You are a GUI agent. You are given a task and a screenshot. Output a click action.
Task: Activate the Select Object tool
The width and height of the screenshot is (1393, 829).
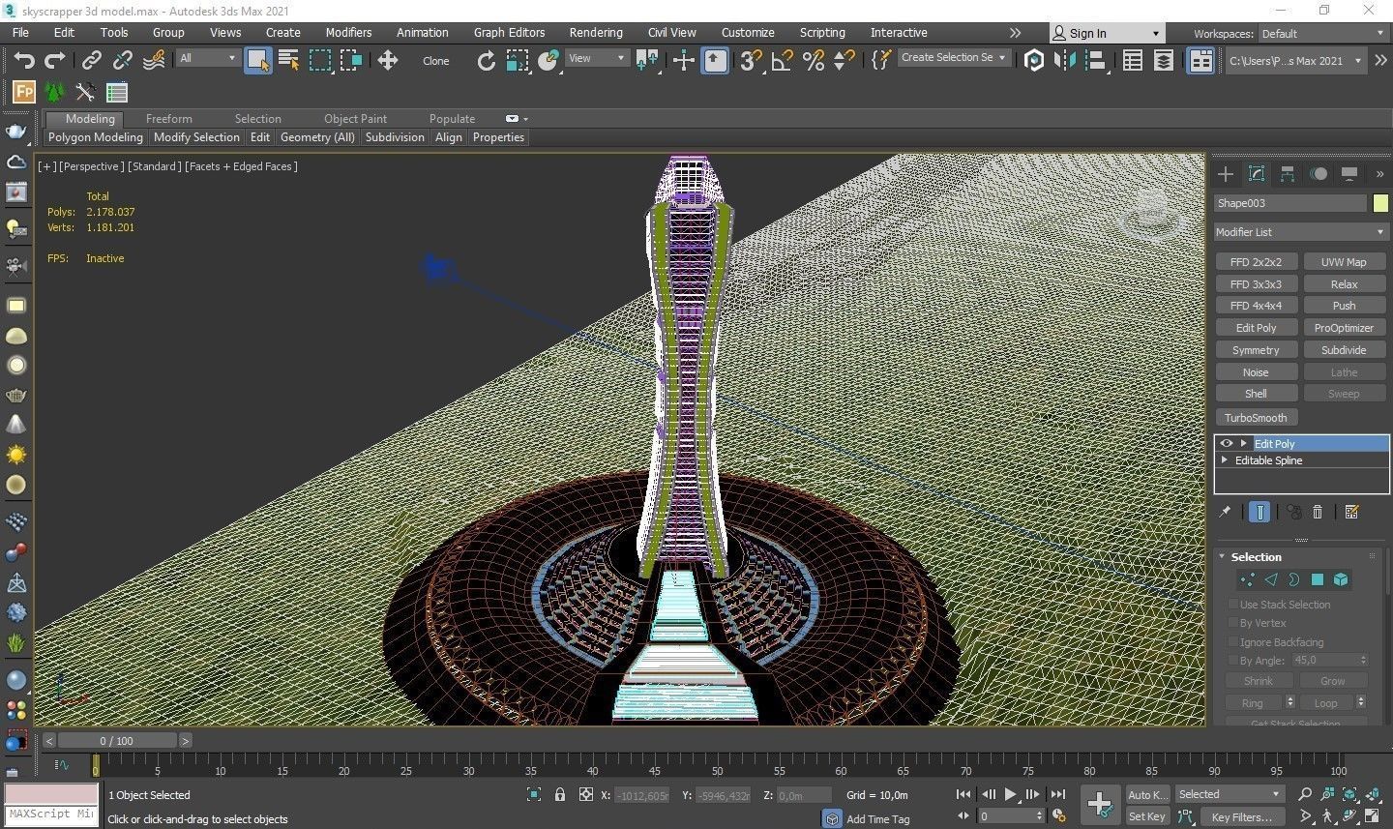258,61
